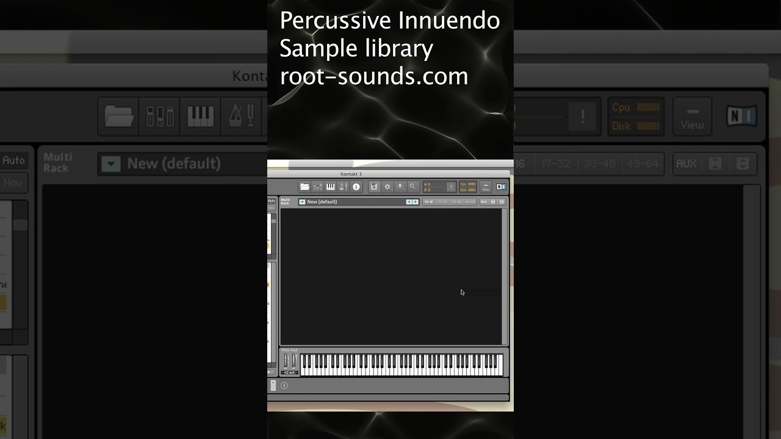This screenshot has width=781, height=439.
Task: Open the Load/Save floppy disk menu
Action: (375, 187)
